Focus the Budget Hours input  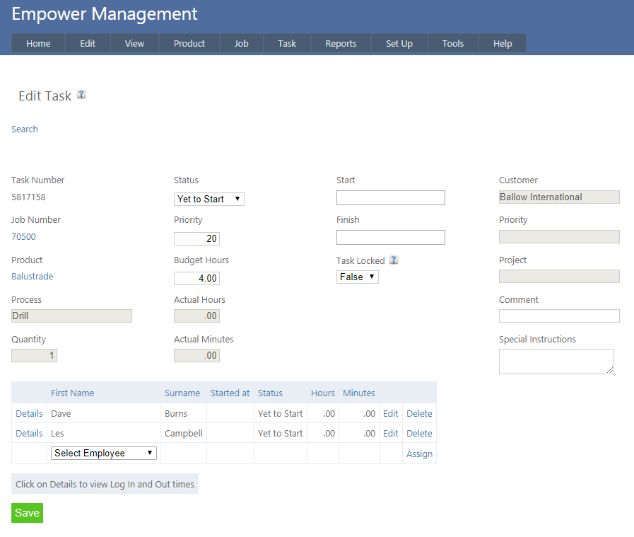(196, 279)
